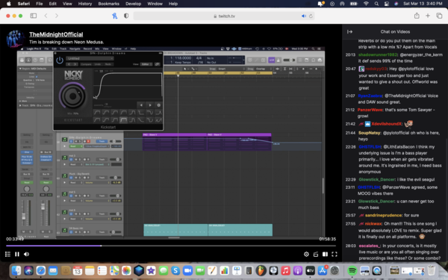Mute the video player volume icon
Viewport: 448px width, 280px height.
click(27, 254)
